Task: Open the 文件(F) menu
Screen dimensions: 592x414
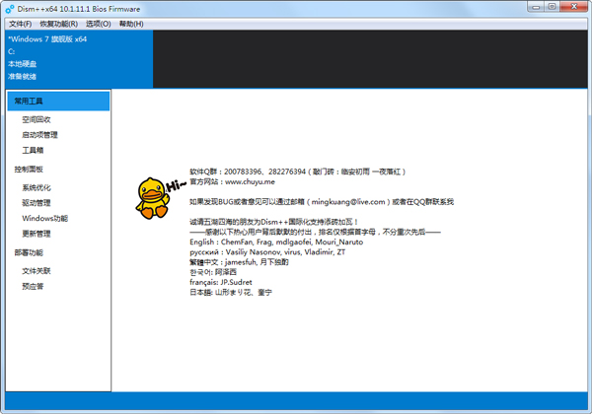Action: [21, 24]
